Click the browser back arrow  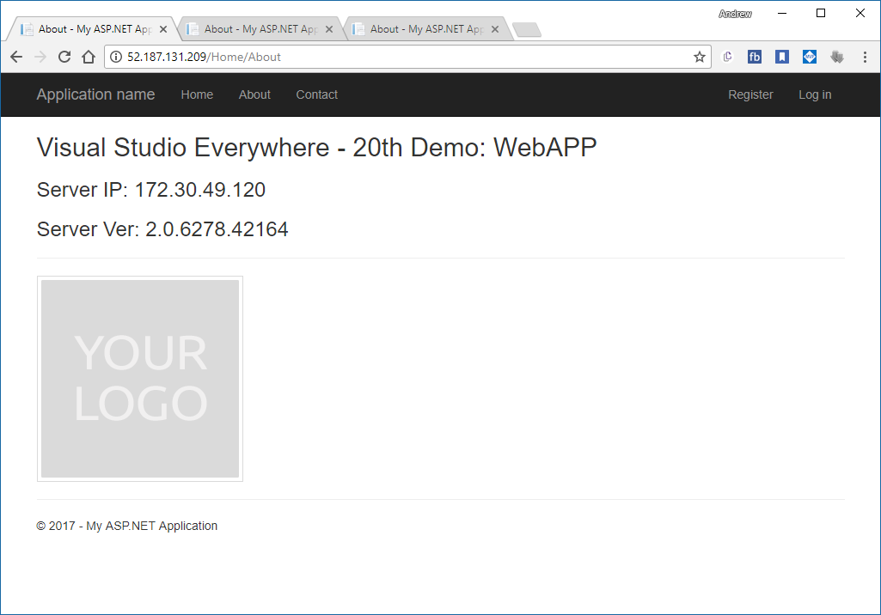click(16, 57)
